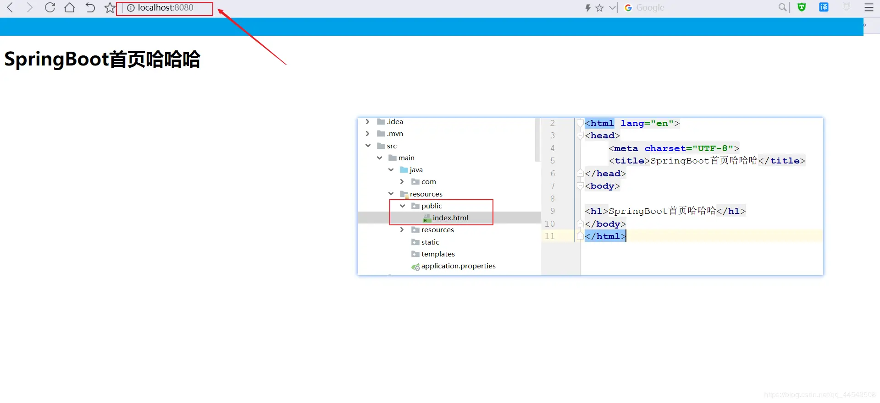
Task: Click the green shield security icon
Action: click(802, 7)
